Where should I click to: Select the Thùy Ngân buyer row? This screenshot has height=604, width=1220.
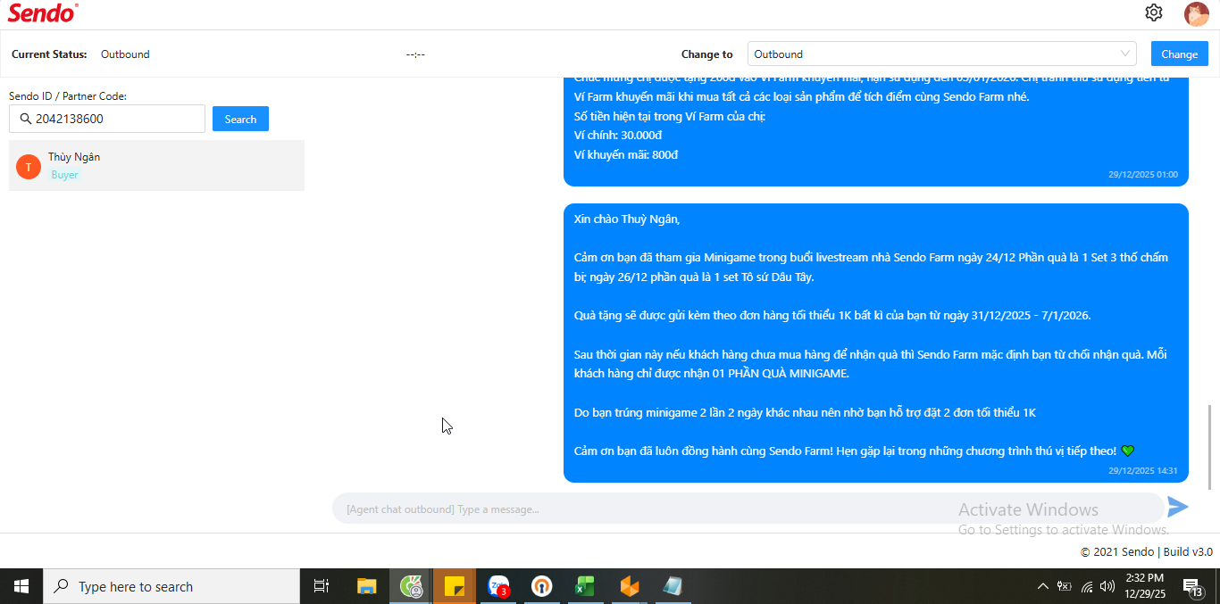click(x=156, y=165)
